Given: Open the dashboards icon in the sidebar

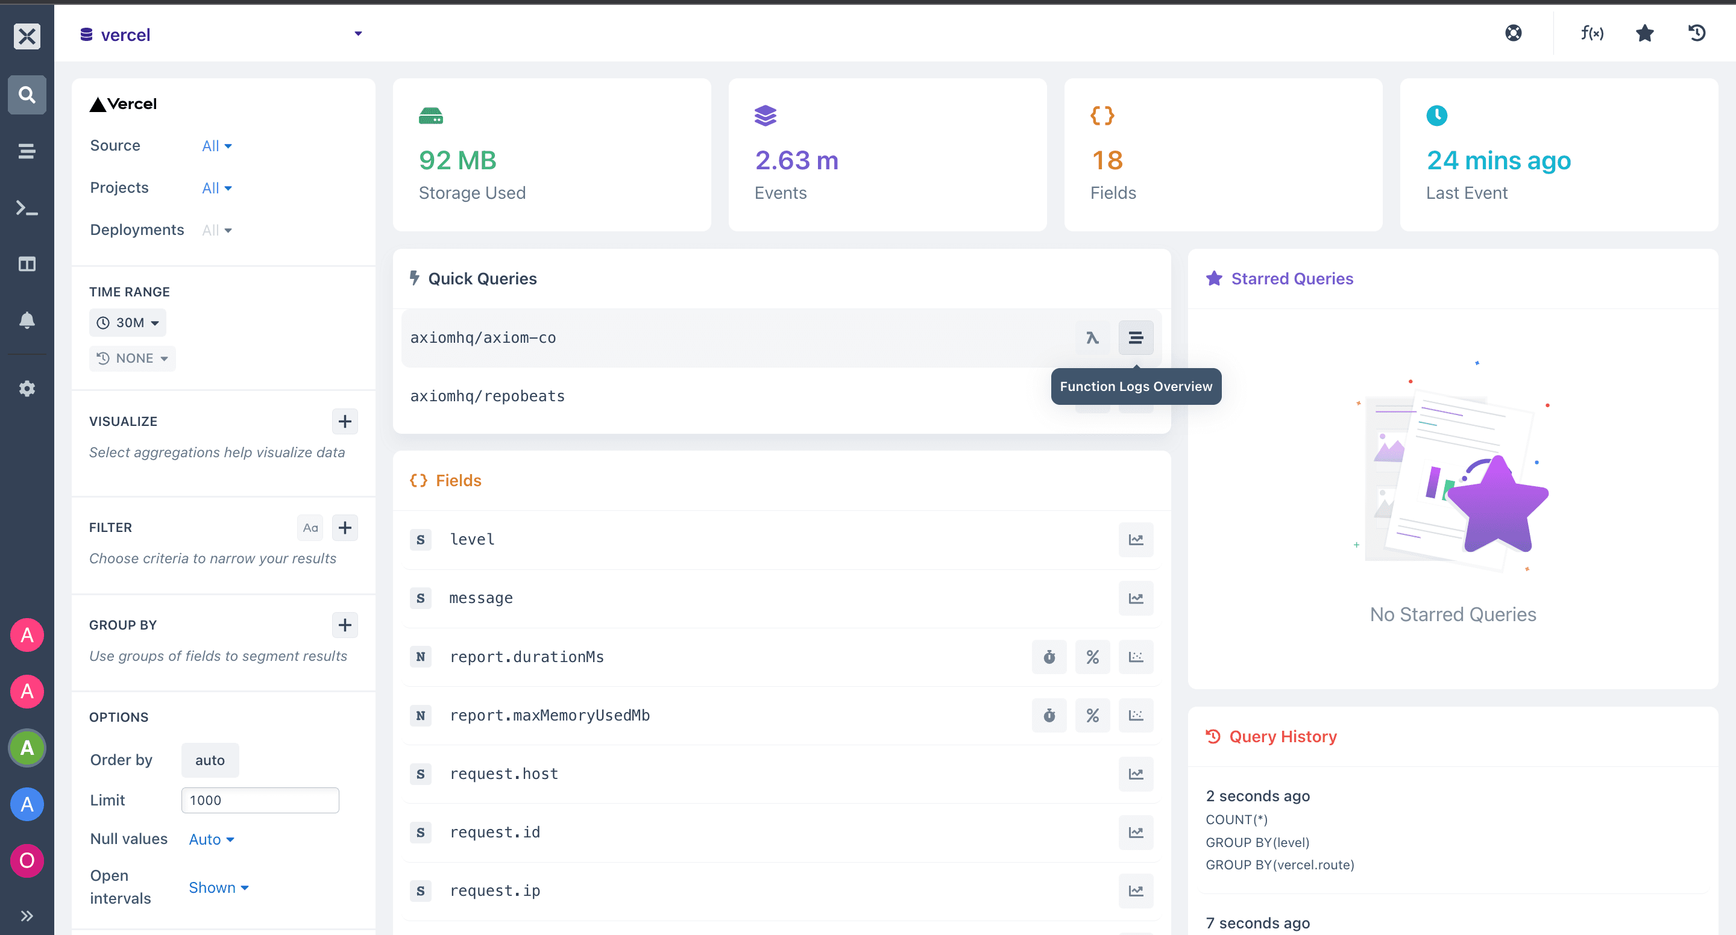Looking at the screenshot, I should pyautogui.click(x=27, y=264).
